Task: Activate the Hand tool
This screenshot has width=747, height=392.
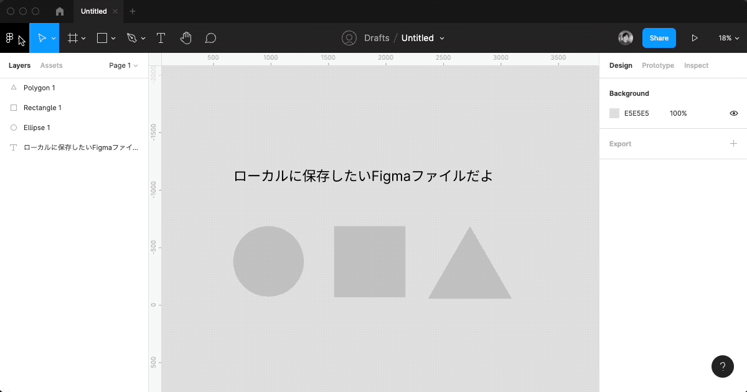Action: tap(186, 38)
